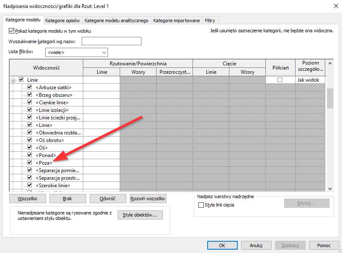Enable the 'Style linii cięcia' checkbox
Viewport: 342px width, 253px height.
[x=201, y=205]
